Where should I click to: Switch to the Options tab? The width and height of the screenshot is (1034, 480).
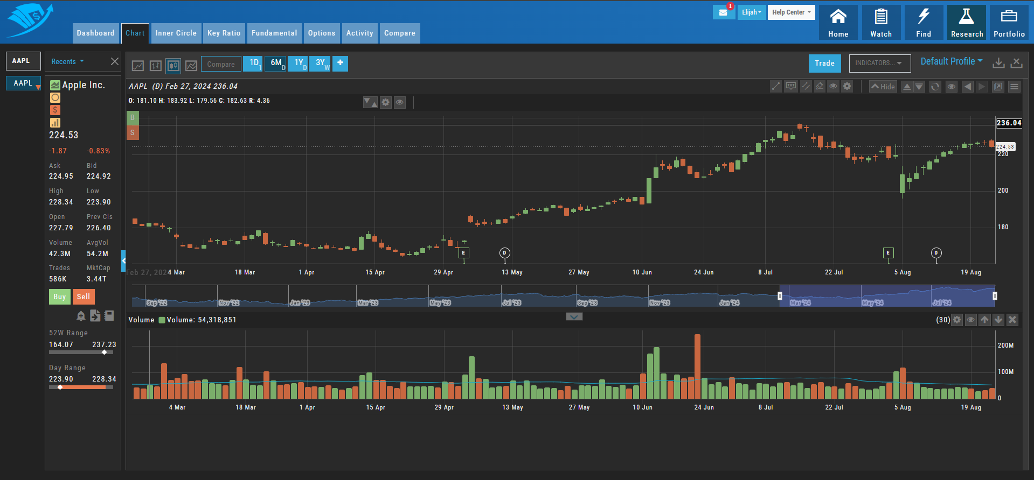pyautogui.click(x=322, y=33)
